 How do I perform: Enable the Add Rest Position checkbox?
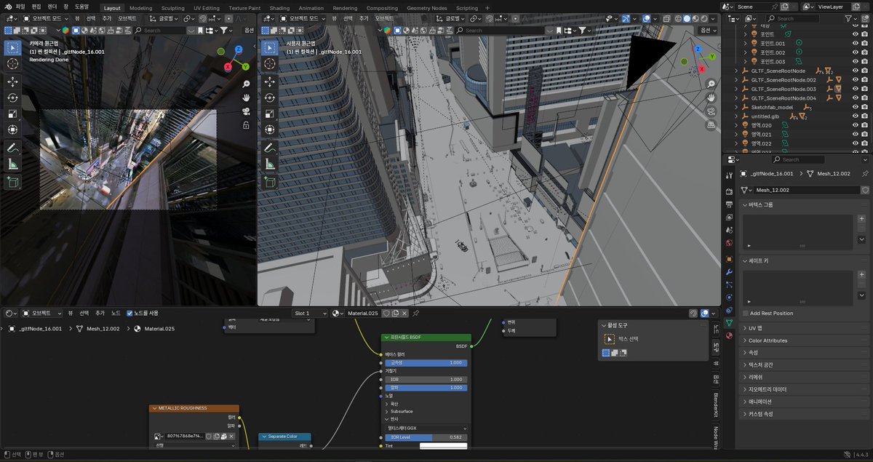coord(745,313)
